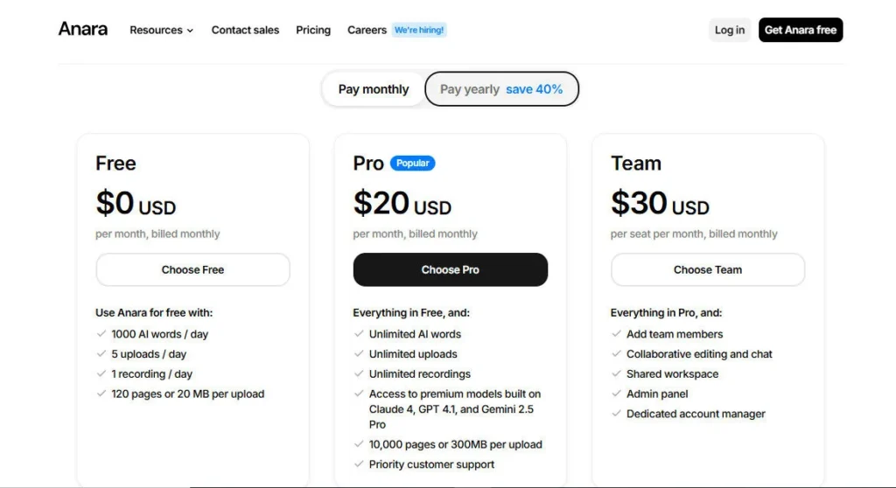
Task: Click checkmark beside "1000 AI words / day"
Action: pos(101,334)
